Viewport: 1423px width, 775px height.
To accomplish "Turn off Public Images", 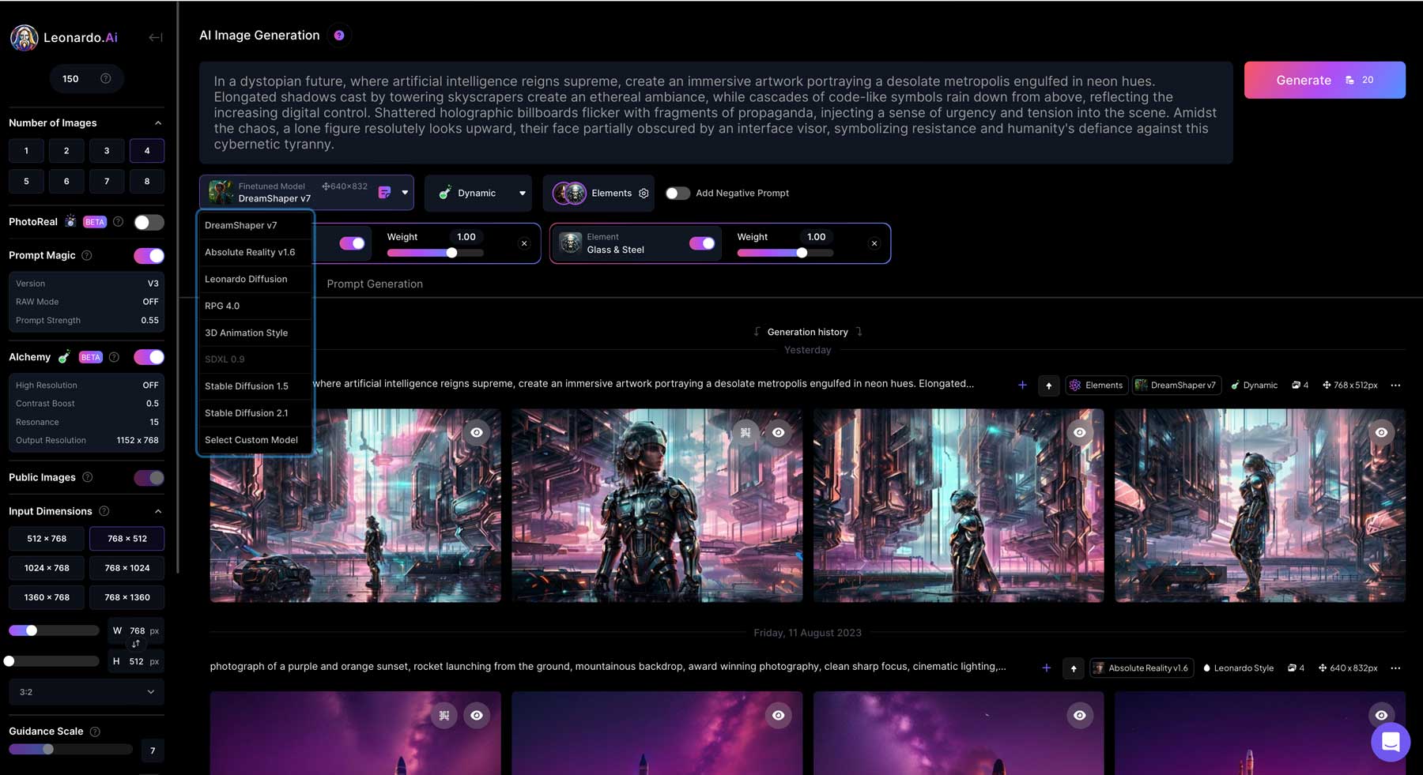I will coord(149,477).
